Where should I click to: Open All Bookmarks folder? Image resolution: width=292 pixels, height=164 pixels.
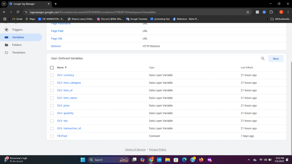(x=280, y=19)
